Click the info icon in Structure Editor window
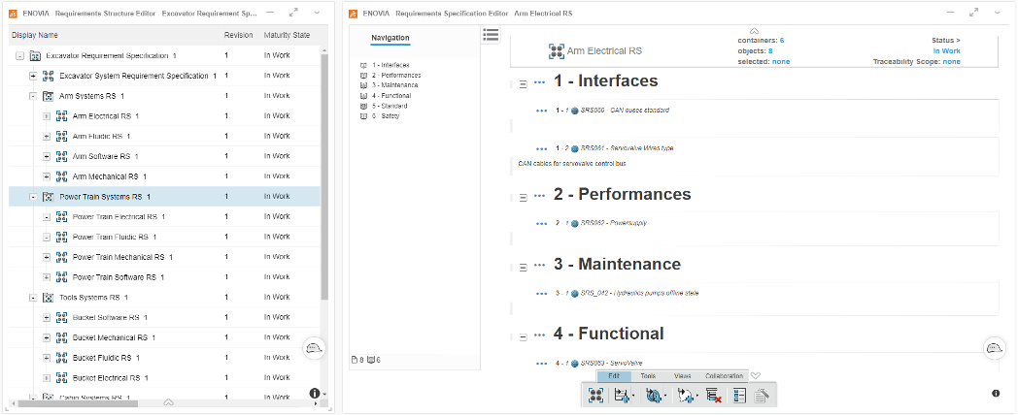 [x=314, y=393]
